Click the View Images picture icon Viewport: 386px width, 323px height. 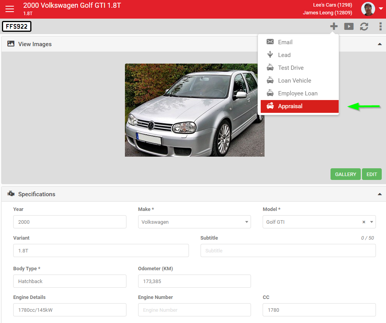click(x=11, y=44)
